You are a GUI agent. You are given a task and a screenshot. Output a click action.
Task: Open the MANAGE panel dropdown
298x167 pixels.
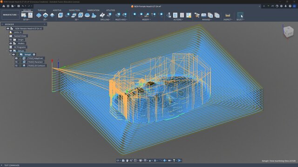(207, 19)
